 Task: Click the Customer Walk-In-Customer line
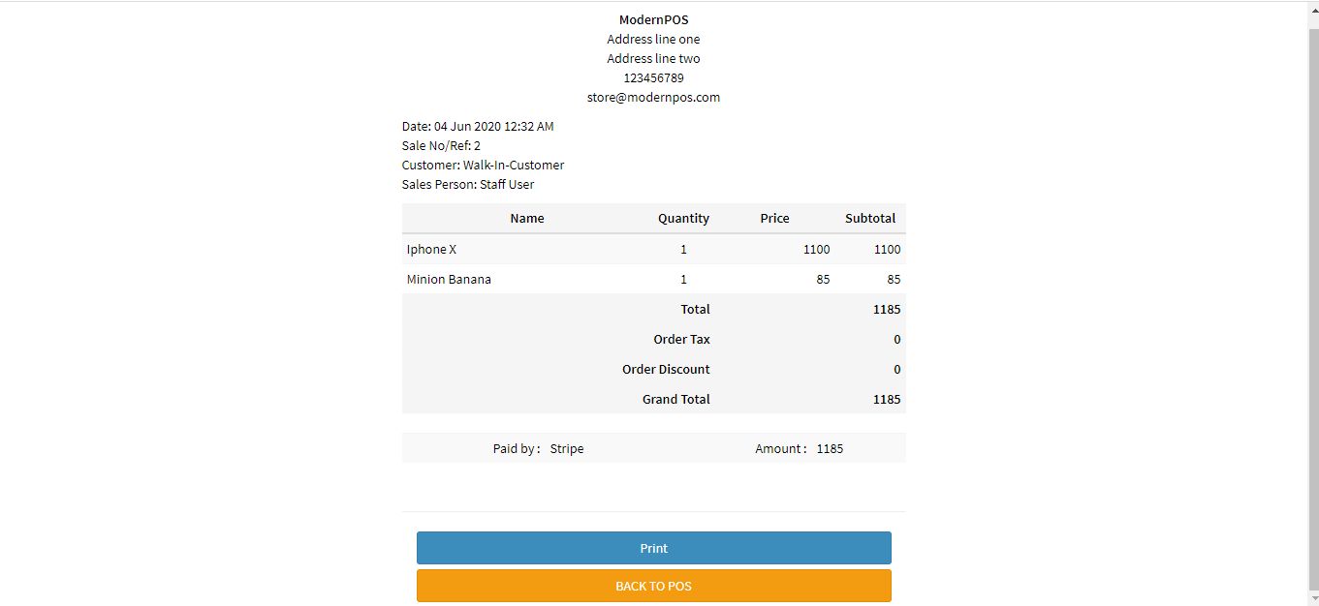483,166
